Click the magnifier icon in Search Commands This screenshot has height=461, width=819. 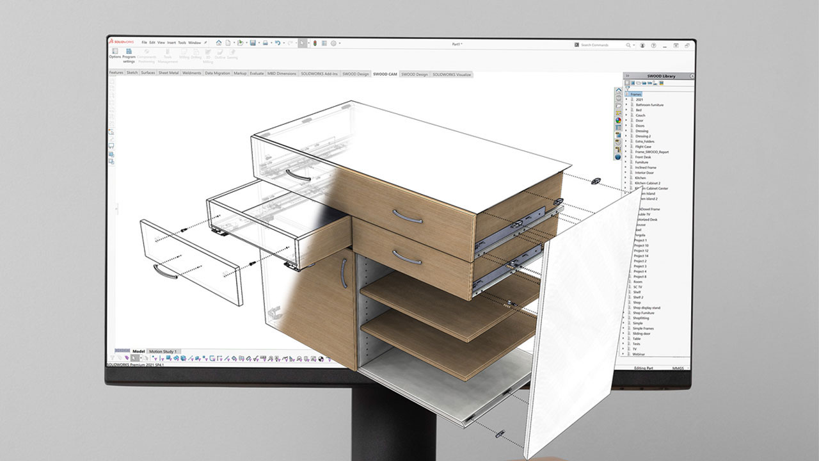point(628,45)
